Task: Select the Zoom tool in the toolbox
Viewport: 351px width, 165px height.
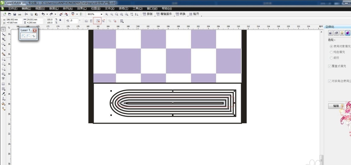Action: (3, 44)
